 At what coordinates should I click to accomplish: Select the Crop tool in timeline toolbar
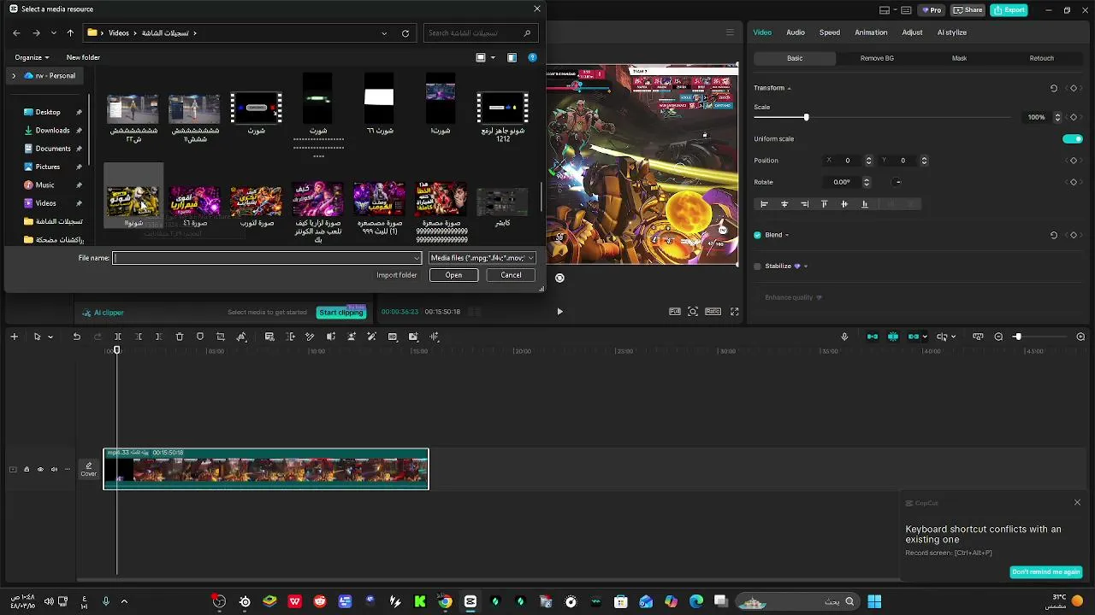(221, 337)
